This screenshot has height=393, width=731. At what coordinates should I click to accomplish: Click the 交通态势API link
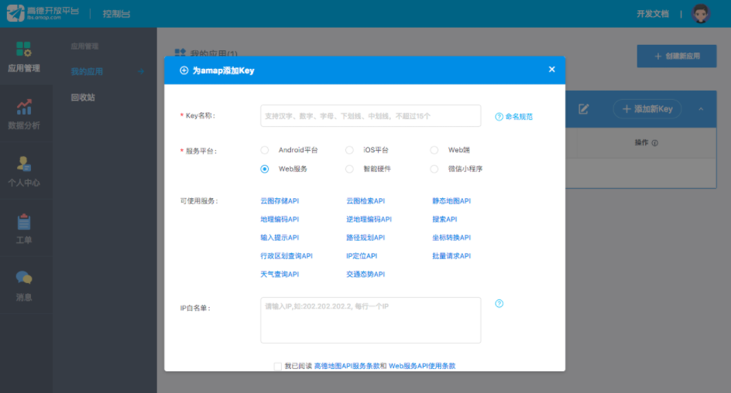365,275
